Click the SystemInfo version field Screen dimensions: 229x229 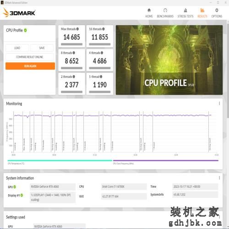tap(195, 195)
